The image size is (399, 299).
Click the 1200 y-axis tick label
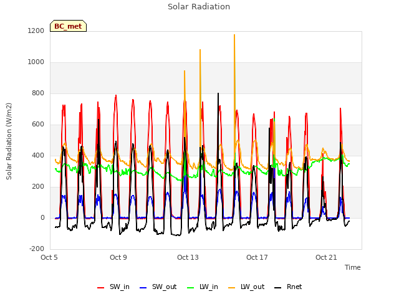(36, 31)
